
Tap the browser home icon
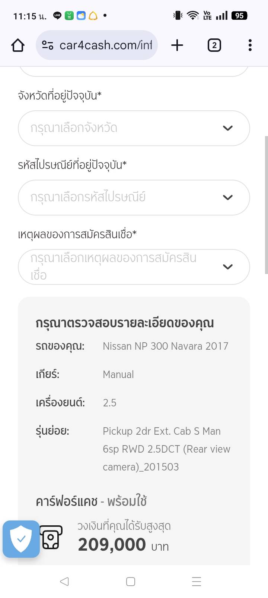[x=18, y=45]
